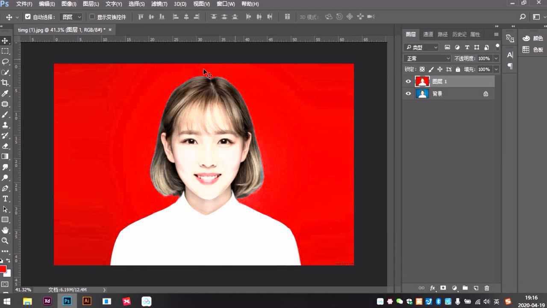Open layer filter 类型 dropdown
Image resolution: width=547 pixels, height=308 pixels.
[422, 47]
